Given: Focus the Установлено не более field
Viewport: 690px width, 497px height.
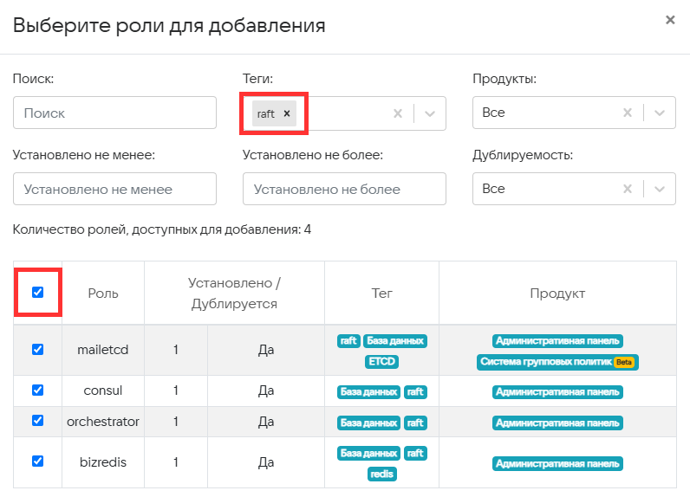Looking at the screenshot, I should click(344, 189).
